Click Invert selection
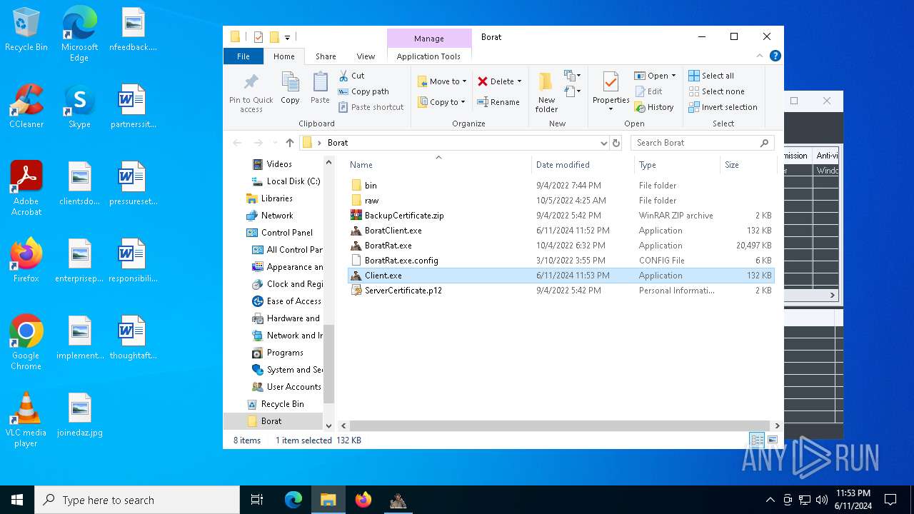914x514 pixels. [x=723, y=107]
